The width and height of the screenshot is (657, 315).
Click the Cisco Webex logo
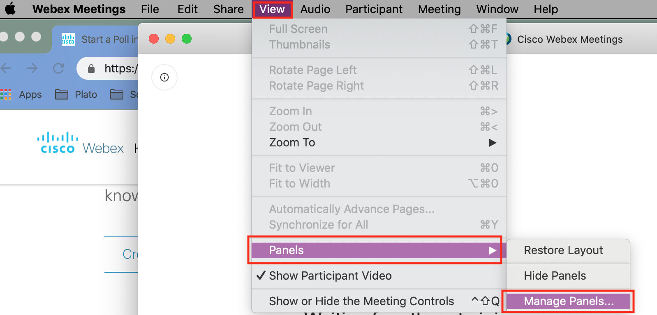(58, 142)
